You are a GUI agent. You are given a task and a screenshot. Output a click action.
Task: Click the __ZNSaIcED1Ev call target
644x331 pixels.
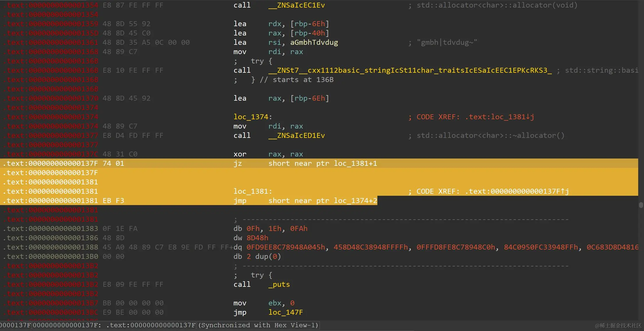pyautogui.click(x=296, y=136)
